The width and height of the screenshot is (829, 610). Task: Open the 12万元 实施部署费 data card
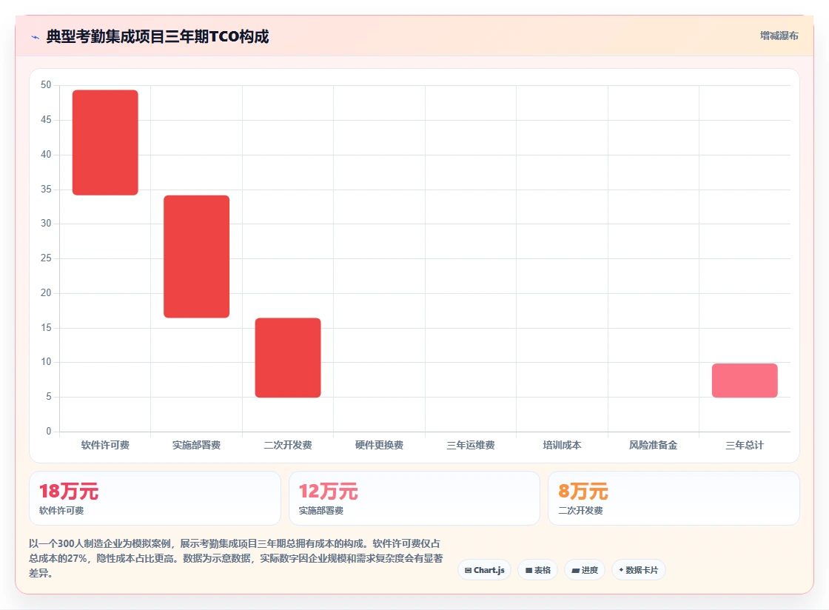[x=414, y=498]
